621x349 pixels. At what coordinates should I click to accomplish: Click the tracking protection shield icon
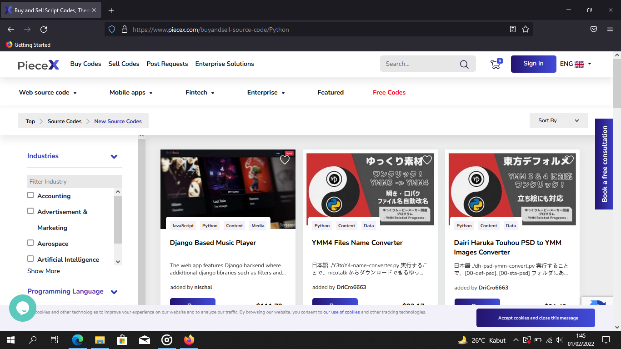(112, 30)
